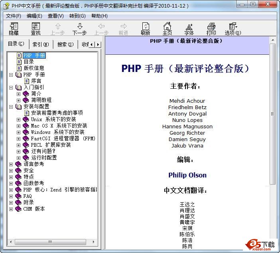Select the 还有问题? tree entry
Viewport: 280px width, 253px height.
click(x=43, y=151)
